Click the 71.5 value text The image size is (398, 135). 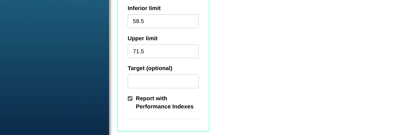pos(138,51)
